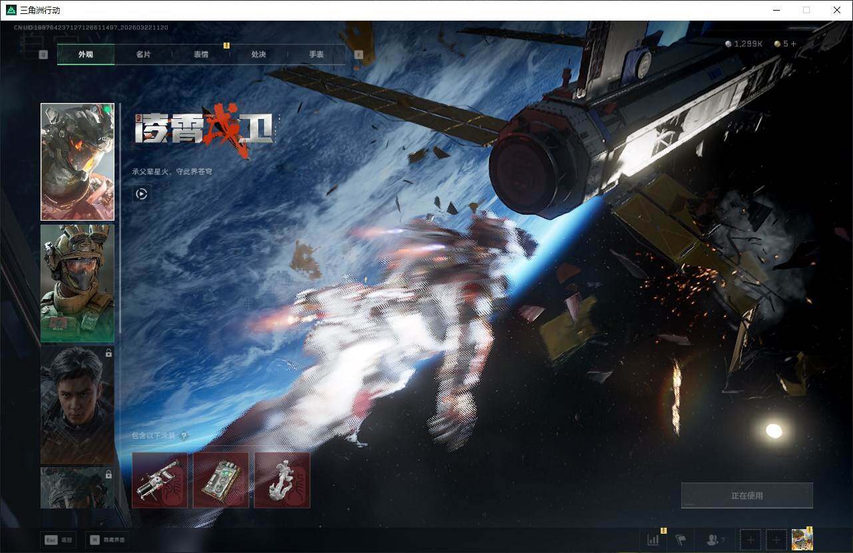The image size is (853, 553).
Task: Open the player avatar in the bottom bar
Action: point(802,540)
